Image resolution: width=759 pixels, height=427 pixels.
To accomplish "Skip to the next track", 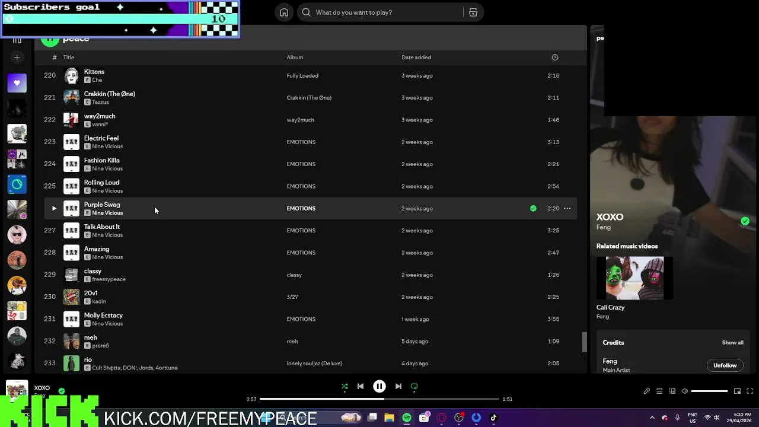I will point(398,387).
